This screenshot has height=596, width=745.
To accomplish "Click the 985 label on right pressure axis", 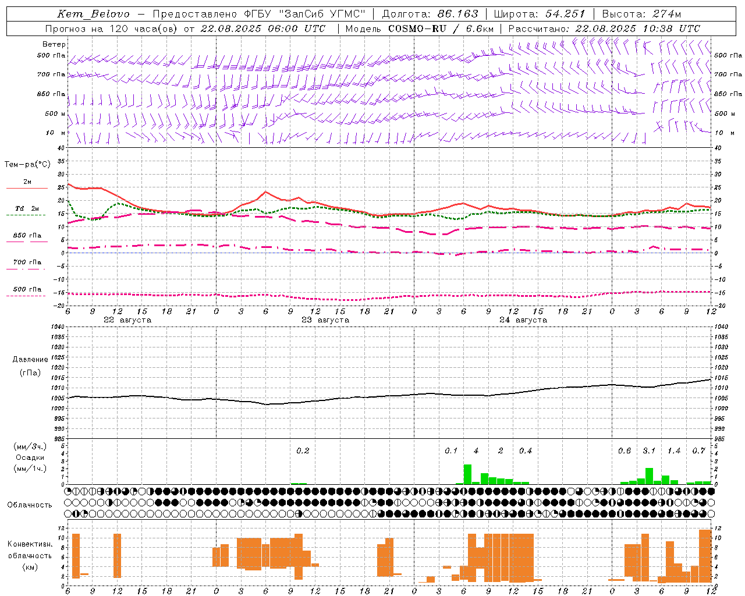I will coord(721,439).
